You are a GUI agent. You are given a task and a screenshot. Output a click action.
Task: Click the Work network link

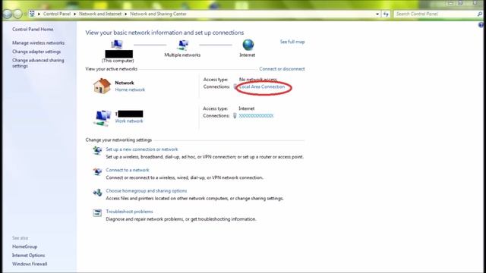(129, 121)
